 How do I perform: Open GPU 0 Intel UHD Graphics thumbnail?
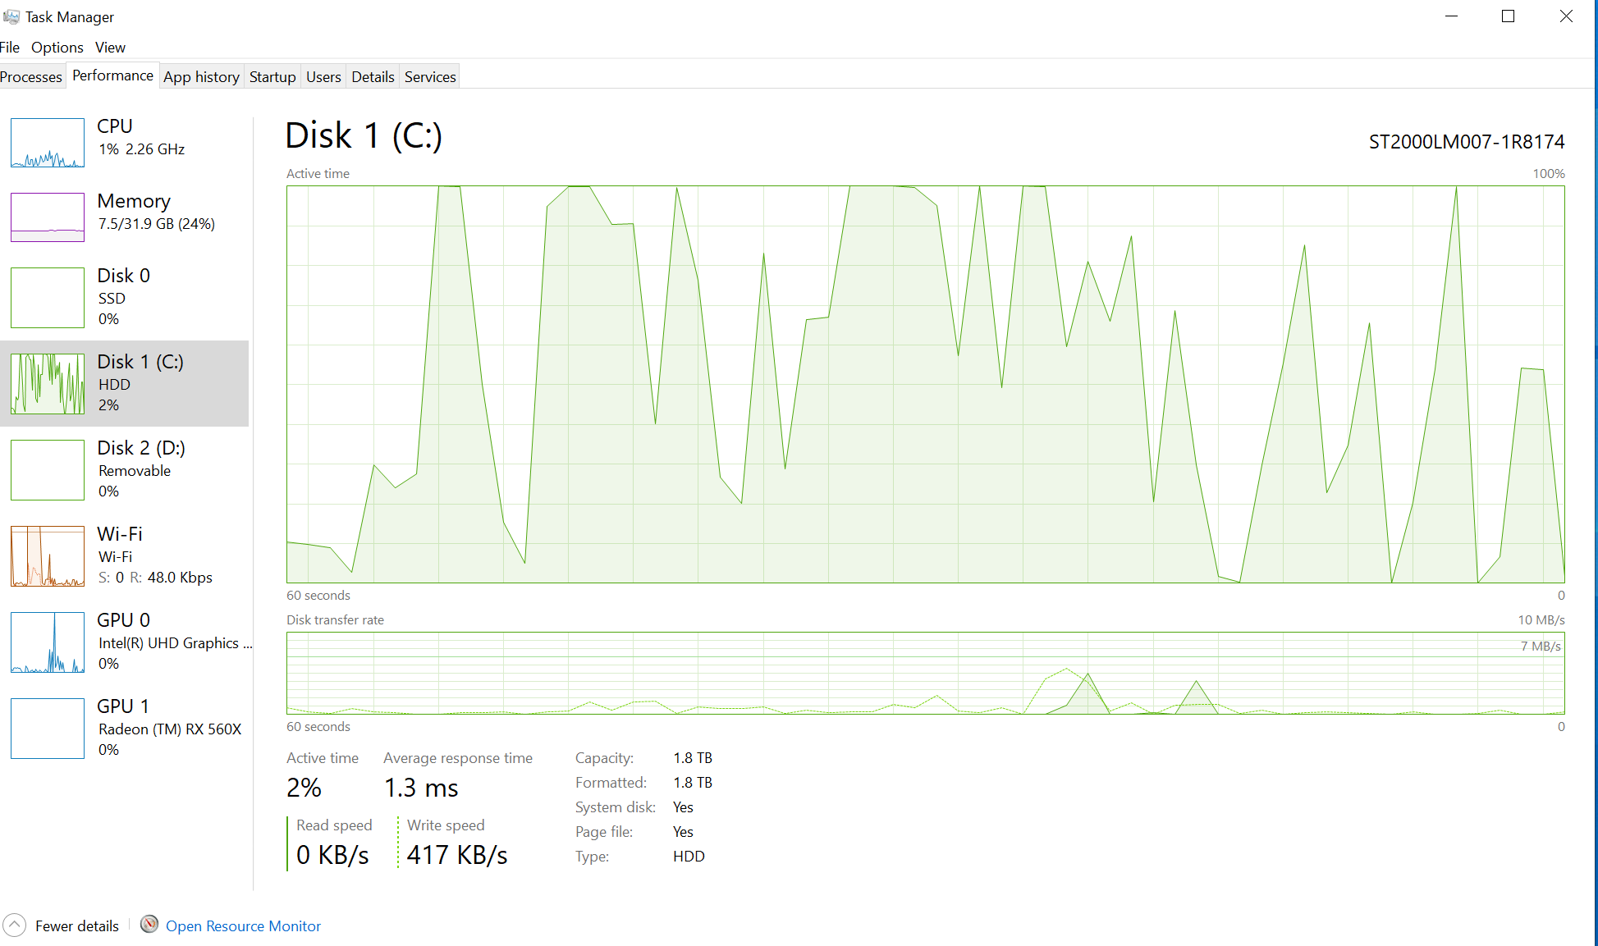pos(48,642)
